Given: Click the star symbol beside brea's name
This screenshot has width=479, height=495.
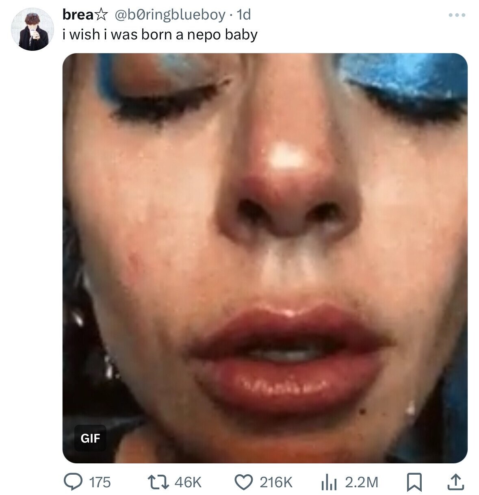Looking at the screenshot, I should 102,15.
